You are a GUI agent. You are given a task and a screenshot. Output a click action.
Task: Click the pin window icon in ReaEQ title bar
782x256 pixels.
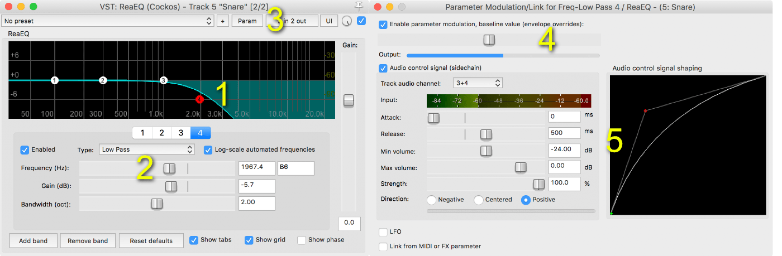pos(359,7)
